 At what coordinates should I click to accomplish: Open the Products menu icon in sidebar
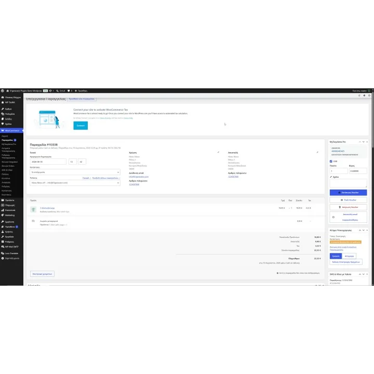tap(3, 200)
